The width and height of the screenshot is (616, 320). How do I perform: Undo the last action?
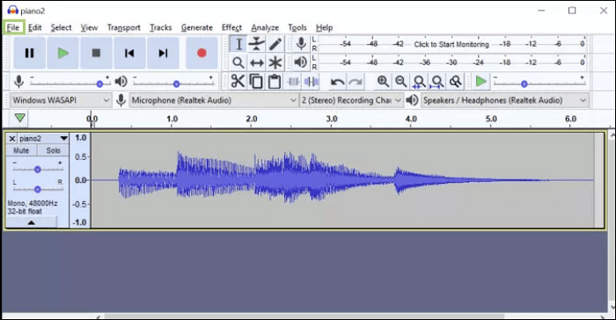(x=337, y=82)
